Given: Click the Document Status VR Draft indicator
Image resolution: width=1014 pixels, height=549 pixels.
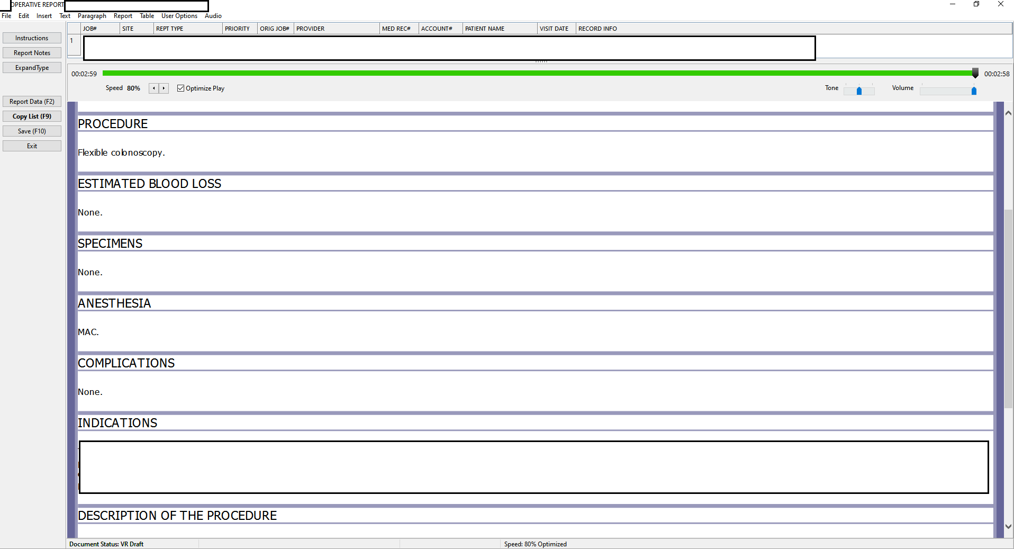Looking at the screenshot, I should (x=106, y=544).
